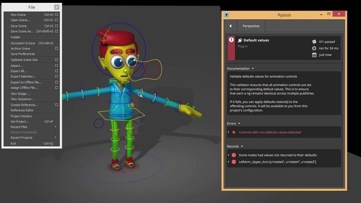Choose Save Scene As menu item
This screenshot has width=361, height=203.
click(22, 32)
